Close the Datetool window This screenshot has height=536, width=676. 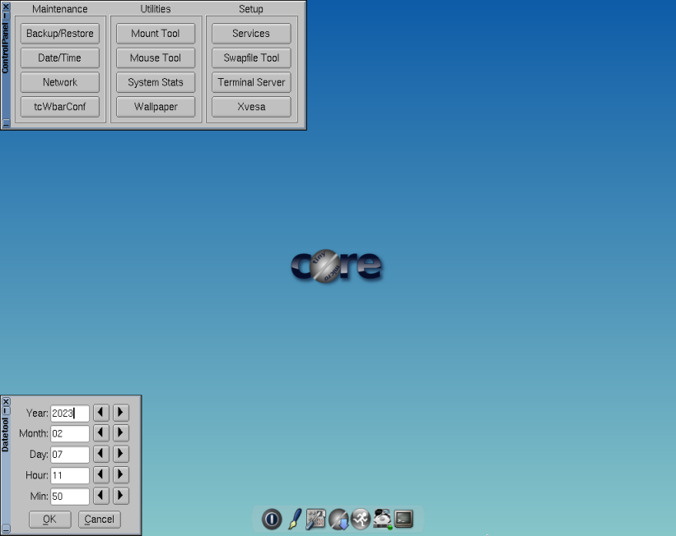pyautogui.click(x=6, y=402)
